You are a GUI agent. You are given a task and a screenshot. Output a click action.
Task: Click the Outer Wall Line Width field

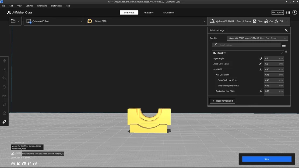point(274,80)
